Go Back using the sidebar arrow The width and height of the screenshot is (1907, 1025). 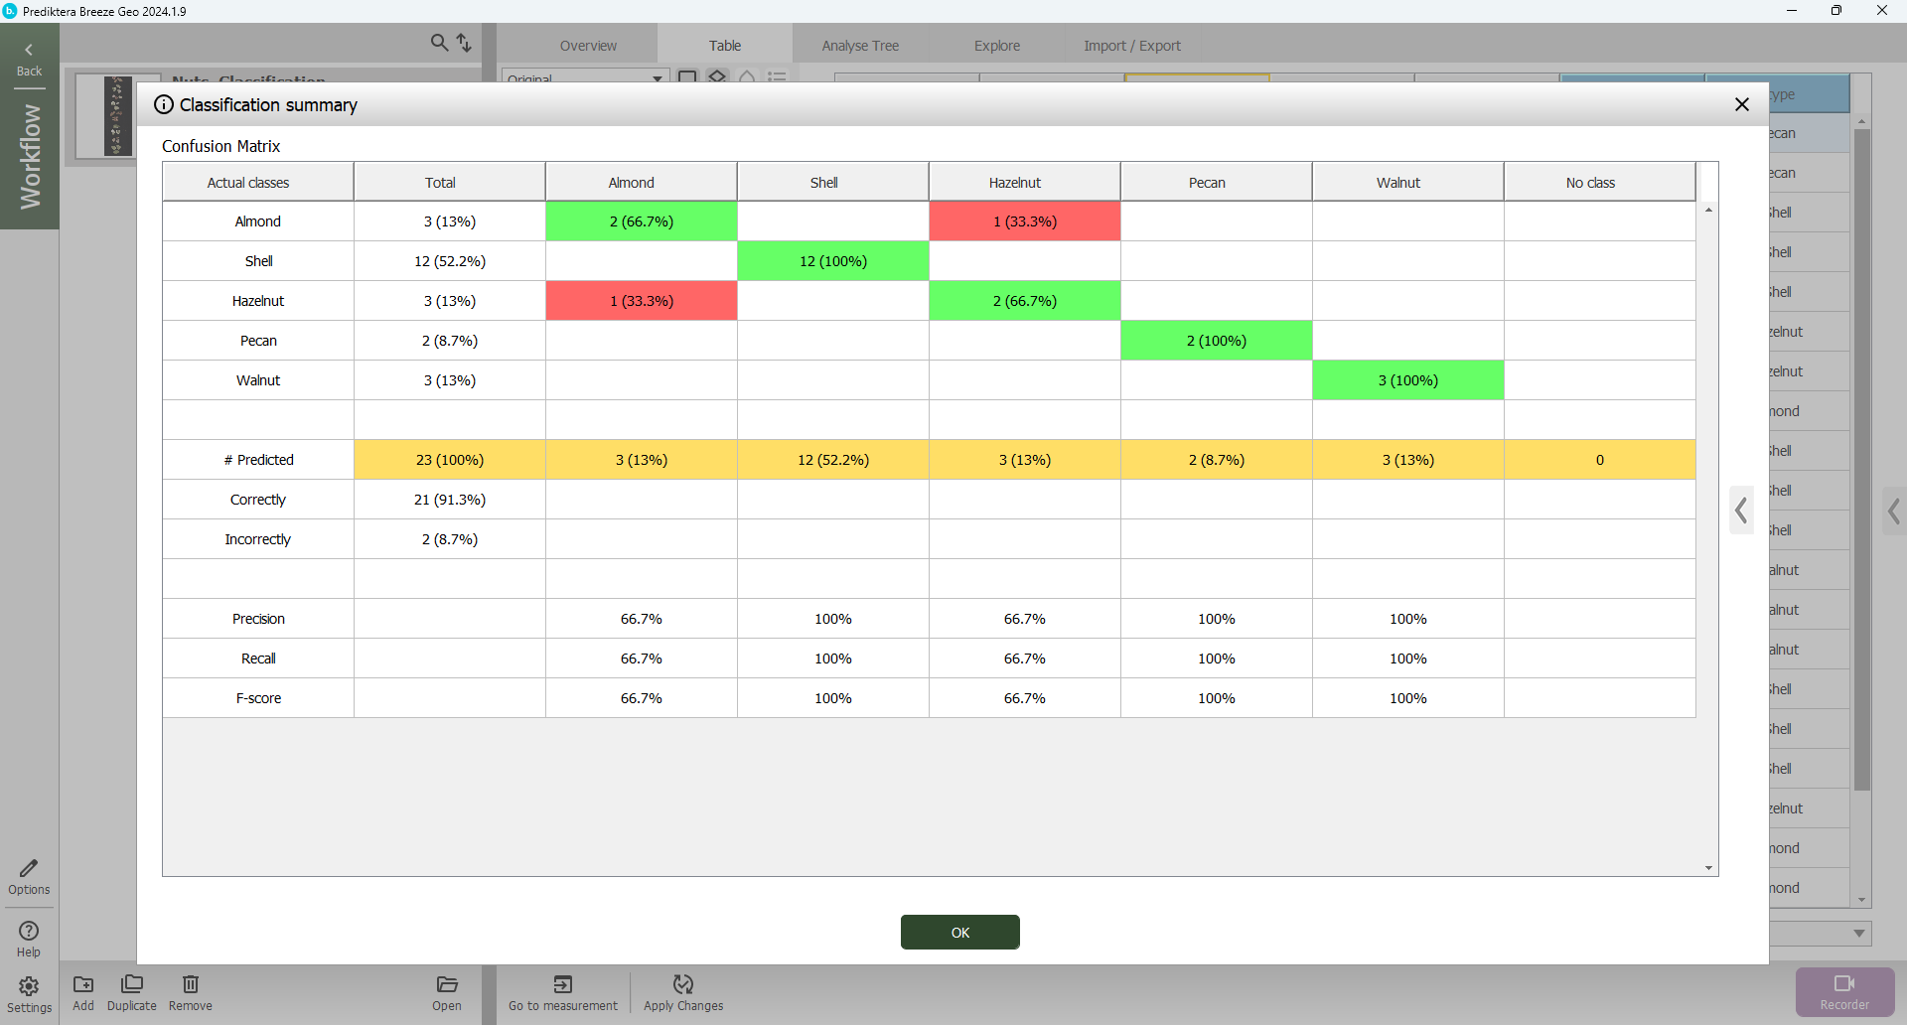pos(29,59)
